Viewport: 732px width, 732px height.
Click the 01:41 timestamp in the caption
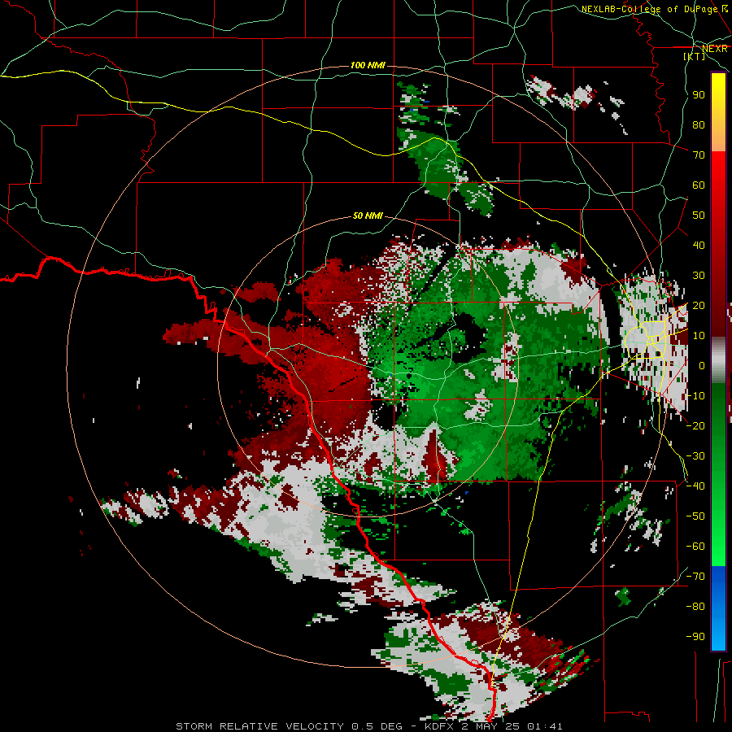[545, 726]
